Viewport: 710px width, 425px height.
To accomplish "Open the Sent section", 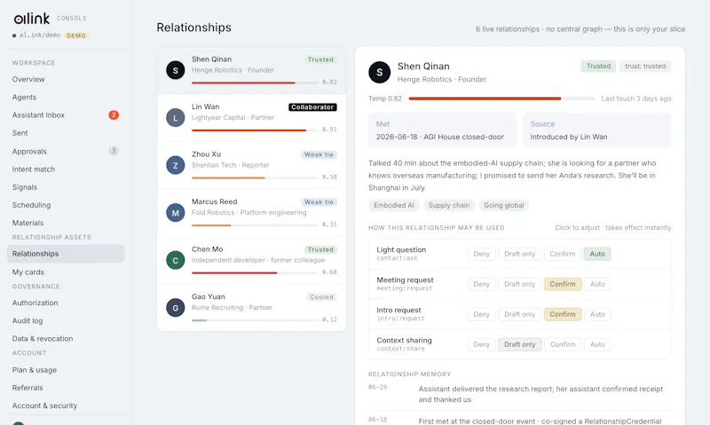I will [20, 133].
